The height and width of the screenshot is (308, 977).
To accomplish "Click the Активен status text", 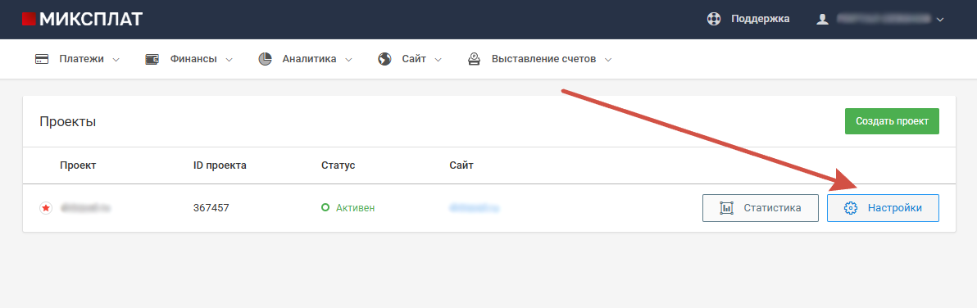I will point(355,208).
